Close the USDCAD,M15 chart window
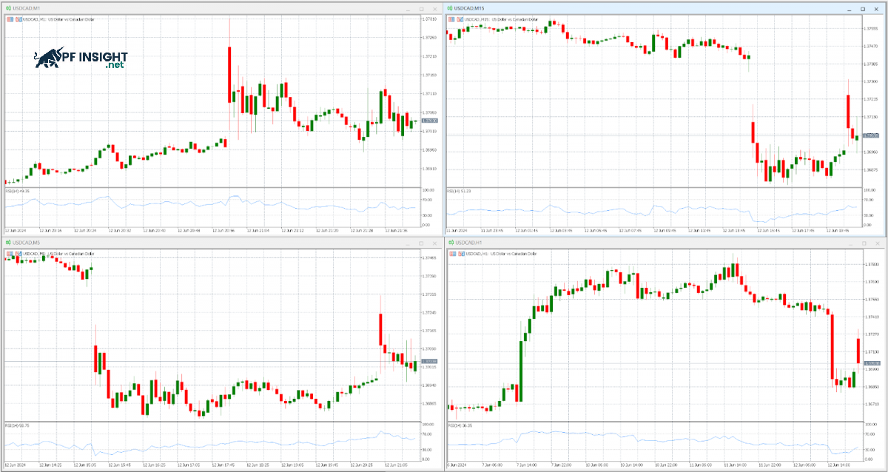This screenshot has height=472, width=888. pyautogui.click(x=876, y=8)
